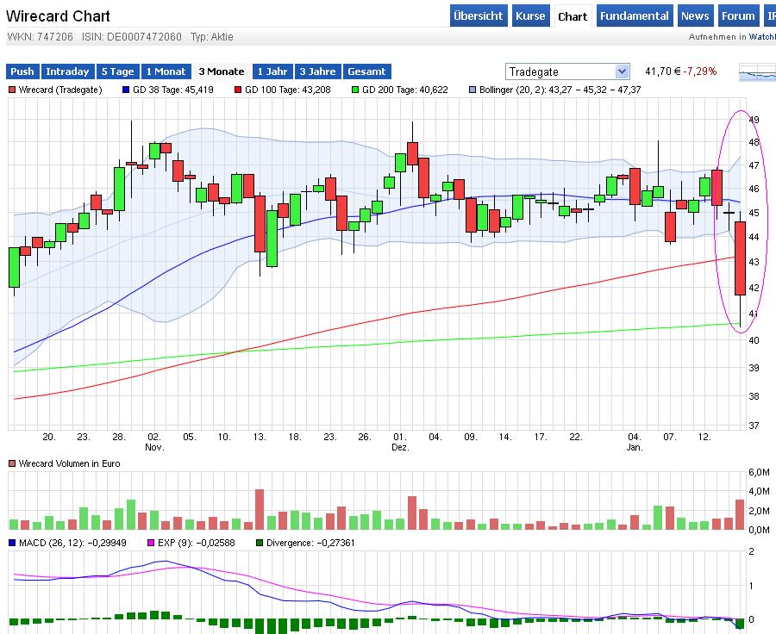
Task: Click the Typ: Aktie text
Action: (212, 37)
